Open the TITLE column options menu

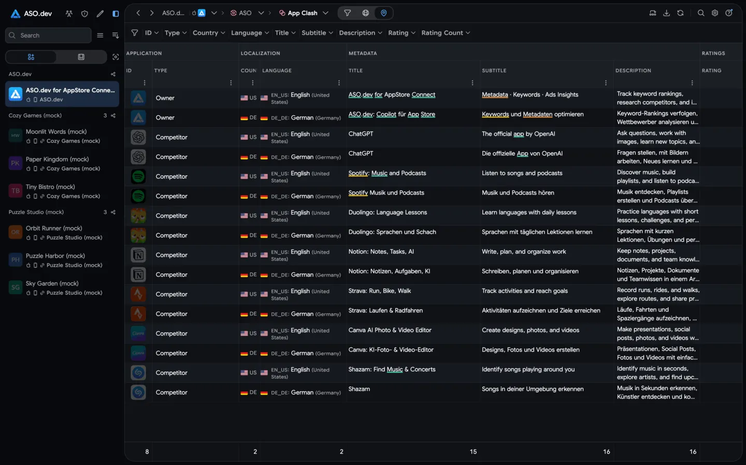[x=472, y=83]
